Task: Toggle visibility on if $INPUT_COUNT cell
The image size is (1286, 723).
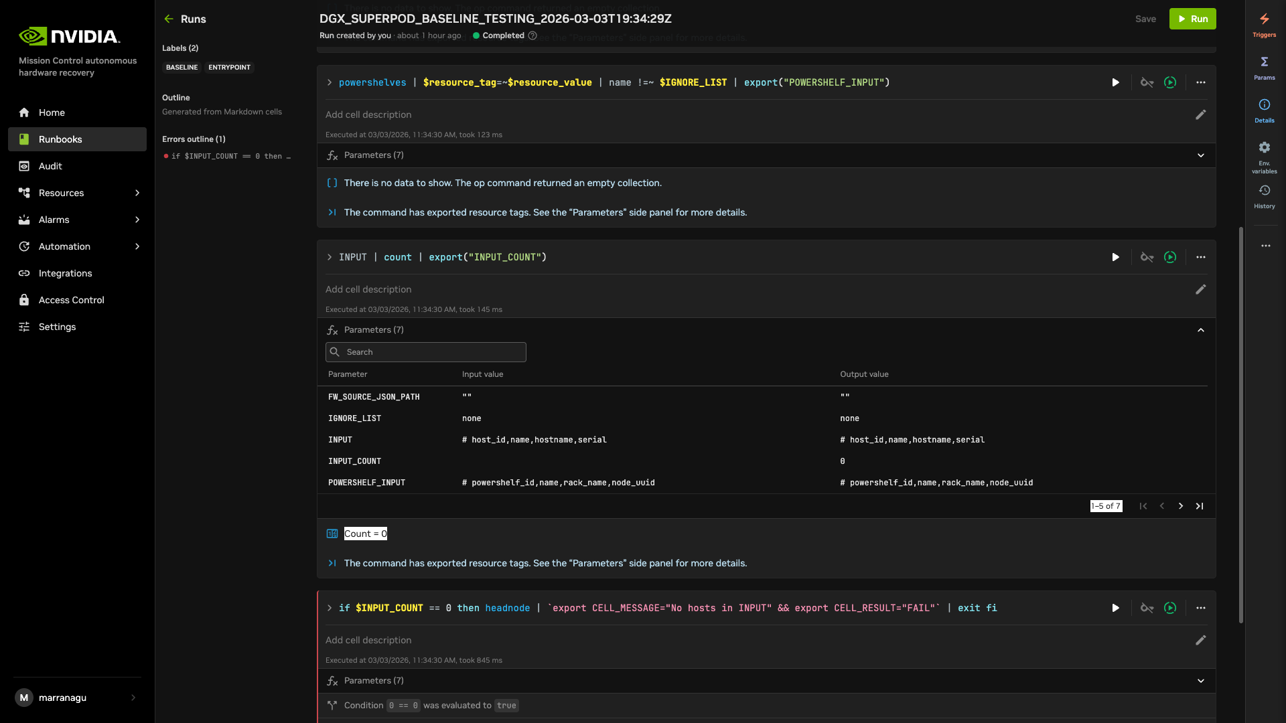Action: pos(1147,608)
